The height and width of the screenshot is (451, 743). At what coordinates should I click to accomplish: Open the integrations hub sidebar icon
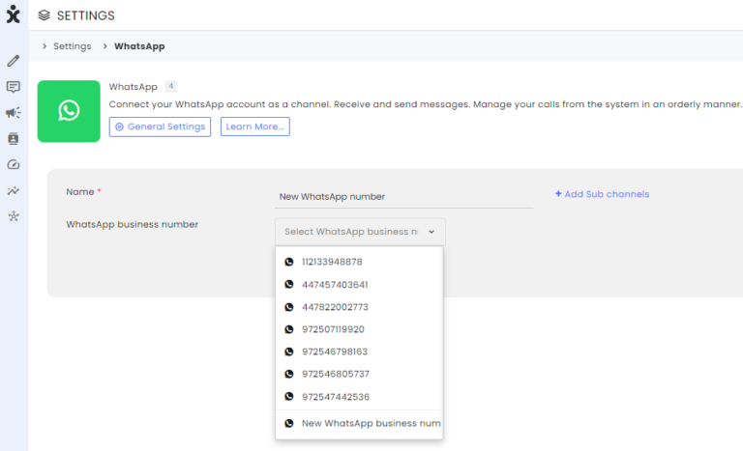pos(14,216)
